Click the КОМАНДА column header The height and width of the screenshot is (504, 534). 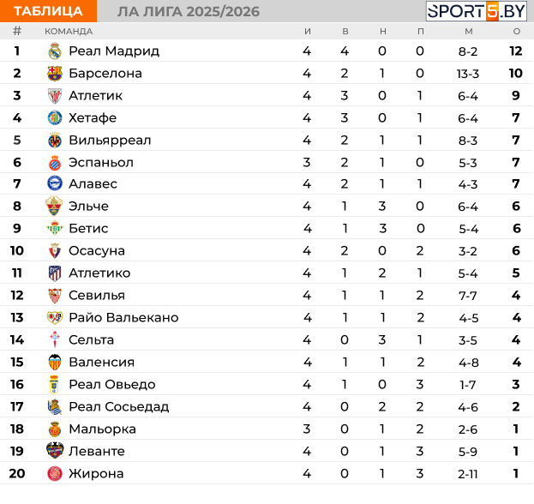[69, 32]
